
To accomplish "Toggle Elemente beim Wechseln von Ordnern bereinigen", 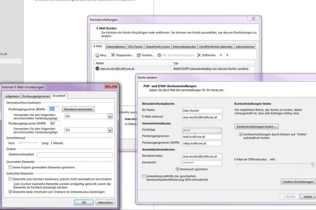I will click(x=10, y=192).
